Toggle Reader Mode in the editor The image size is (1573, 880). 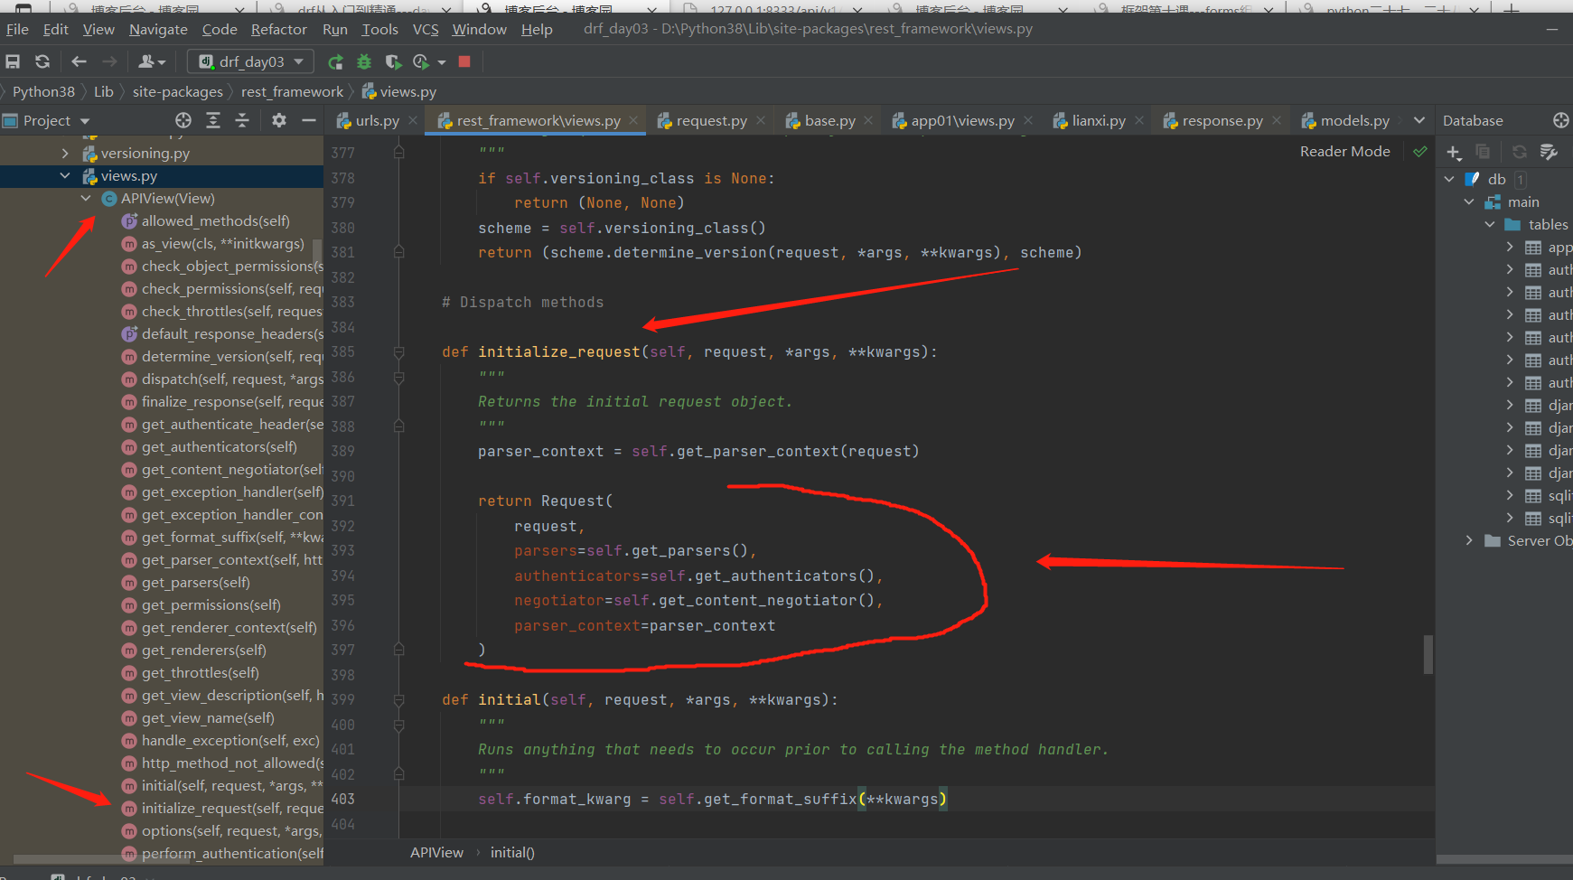[x=1344, y=152]
